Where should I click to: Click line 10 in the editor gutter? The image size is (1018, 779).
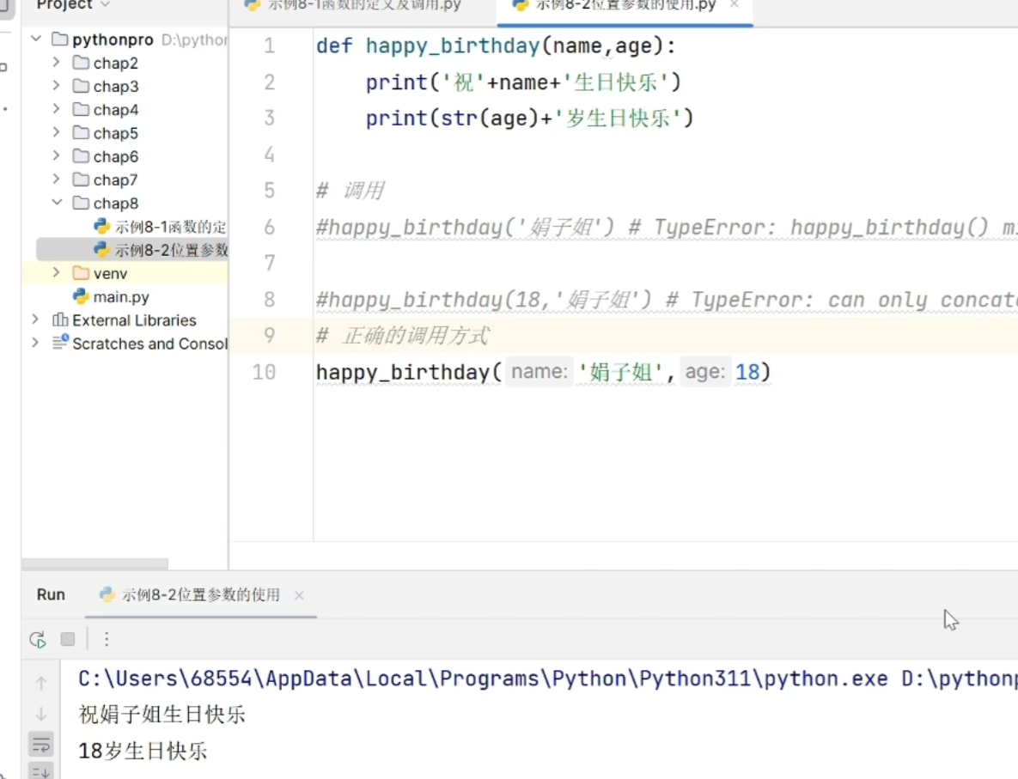pyautogui.click(x=265, y=372)
